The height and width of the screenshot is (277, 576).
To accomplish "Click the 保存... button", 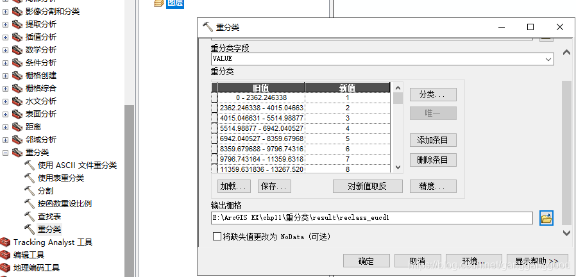I will pyautogui.click(x=275, y=186).
